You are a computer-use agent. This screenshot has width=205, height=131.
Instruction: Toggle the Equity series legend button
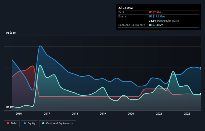(29, 124)
